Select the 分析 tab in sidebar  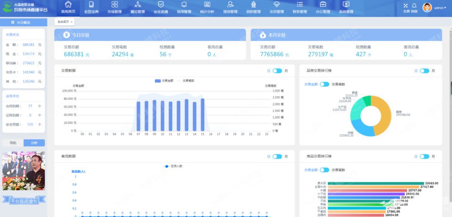(x=34, y=143)
